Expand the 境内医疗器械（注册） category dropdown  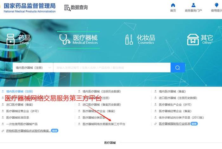coord(33,68)
